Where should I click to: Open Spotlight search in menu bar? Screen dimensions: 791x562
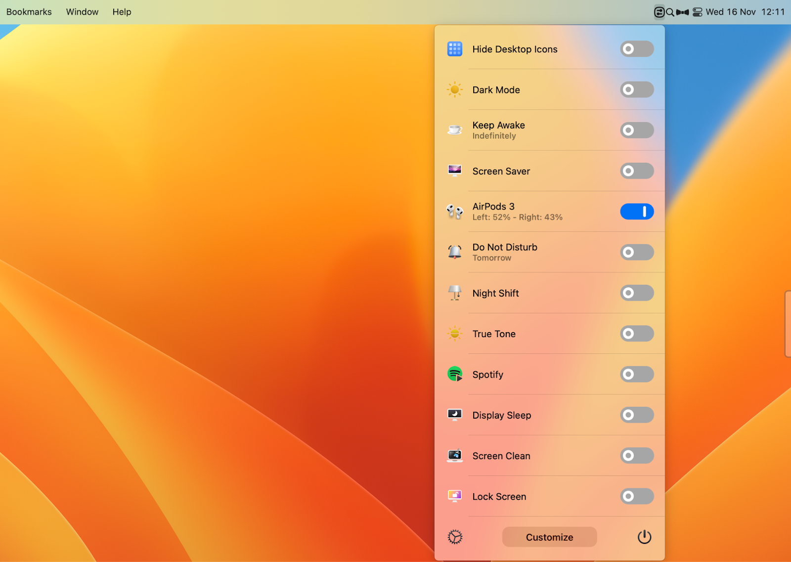670,12
